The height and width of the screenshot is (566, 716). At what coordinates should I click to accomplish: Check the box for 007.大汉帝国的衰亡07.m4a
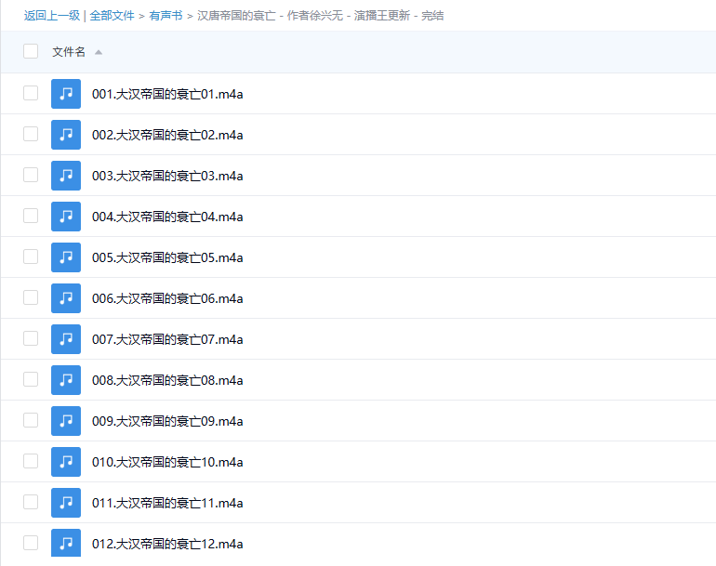point(31,338)
